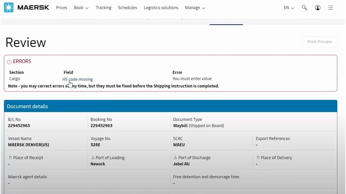Screen dimensions: 346x194
Task: Select Logistics solutions in the navigation
Action: click(161, 7)
